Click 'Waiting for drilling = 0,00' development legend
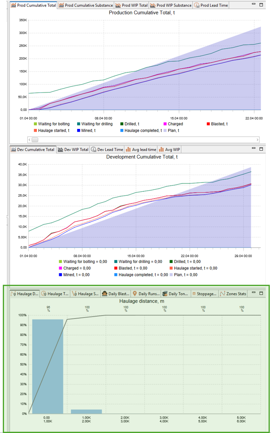The height and width of the screenshot is (433, 271). click(x=138, y=261)
